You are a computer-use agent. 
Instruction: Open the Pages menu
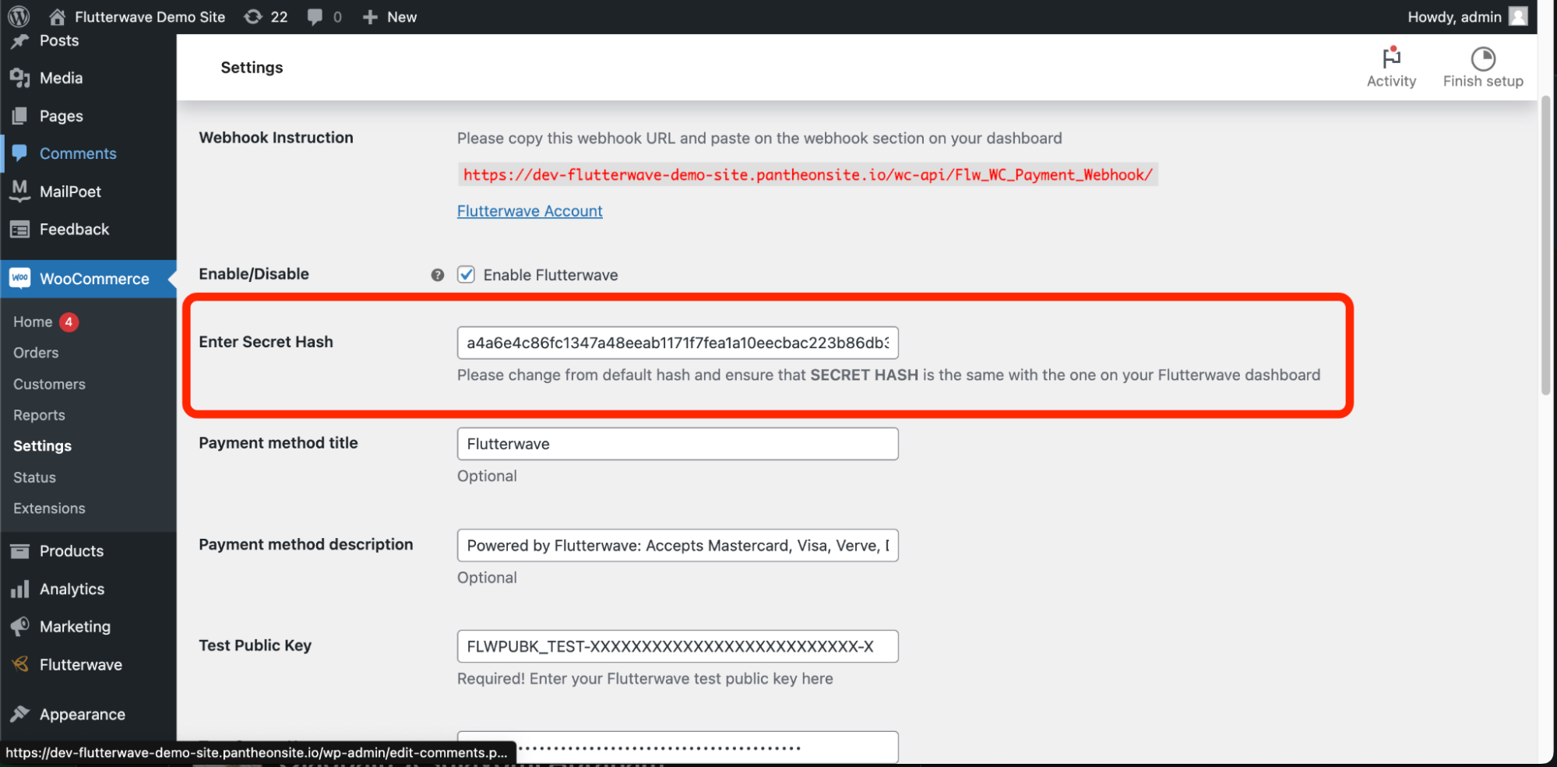click(x=61, y=116)
